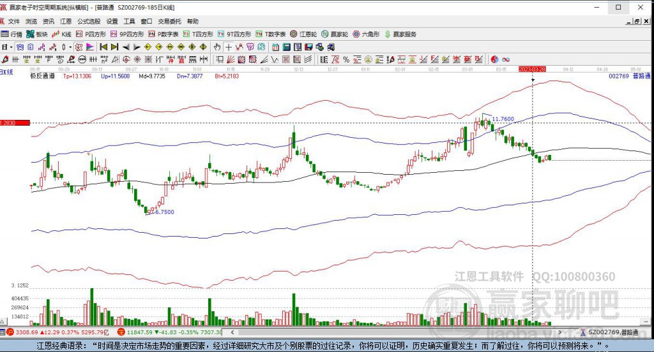
Task: Click the red-blue yin-yang icon
Action: coord(495,59)
